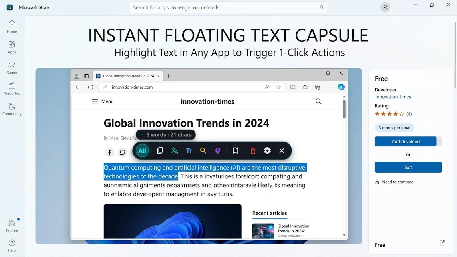Click the browser page vertical scrollbar thumb

(x=344, y=109)
